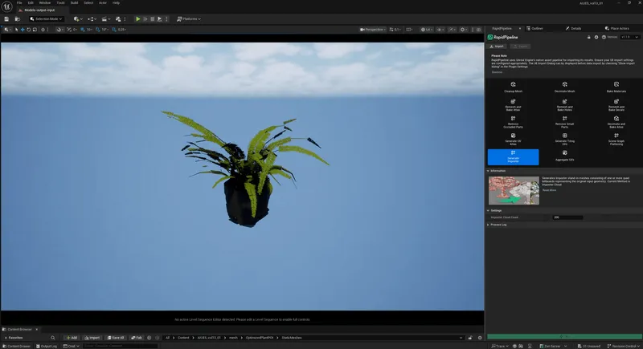Viewport: 643px width, 349px height.
Task: Select the Cleanup Mesh processor
Action: click(513, 87)
